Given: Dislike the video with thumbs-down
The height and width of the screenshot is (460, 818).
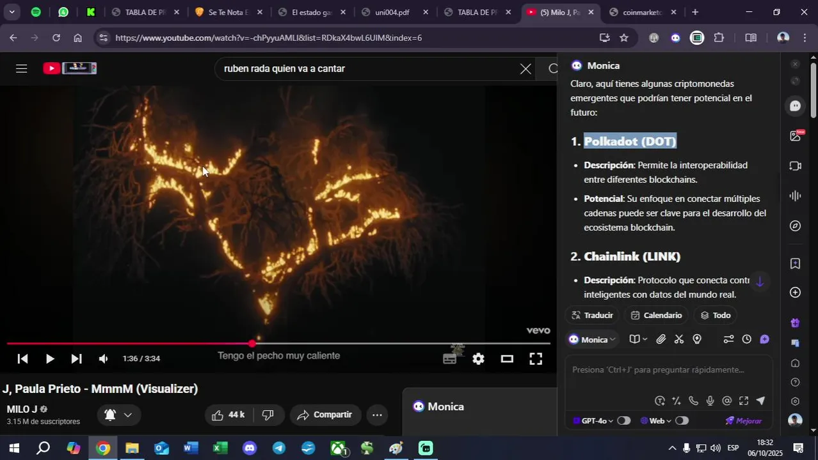Looking at the screenshot, I should [268, 415].
